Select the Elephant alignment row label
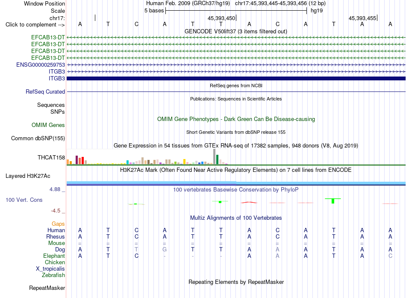The width and height of the screenshot is (406, 298). 54,256
